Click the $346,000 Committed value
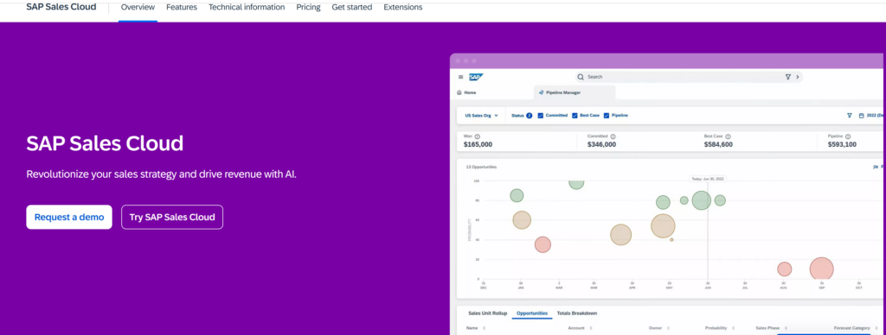The width and height of the screenshot is (886, 335). 602,144
